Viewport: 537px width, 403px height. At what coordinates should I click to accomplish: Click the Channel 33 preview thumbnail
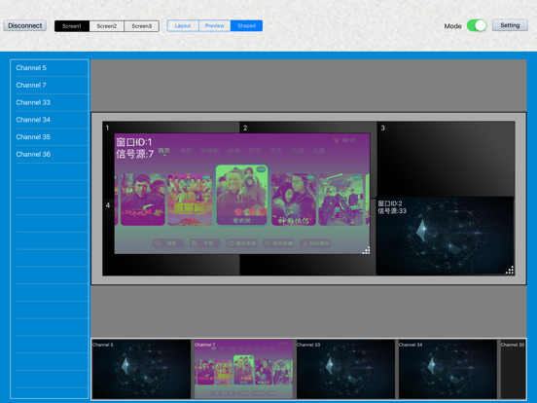[345, 369]
